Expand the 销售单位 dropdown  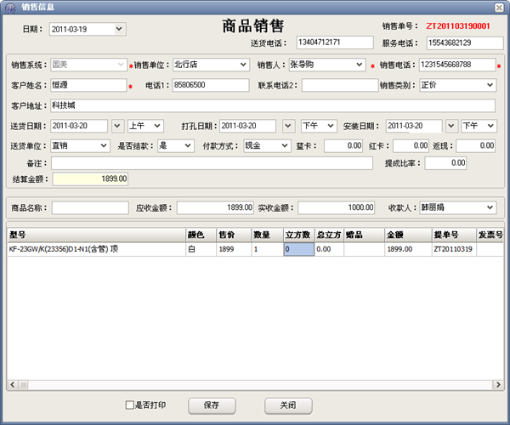[x=242, y=64]
